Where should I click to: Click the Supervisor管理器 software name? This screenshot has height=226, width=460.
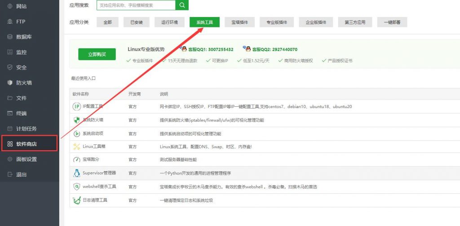click(99, 173)
